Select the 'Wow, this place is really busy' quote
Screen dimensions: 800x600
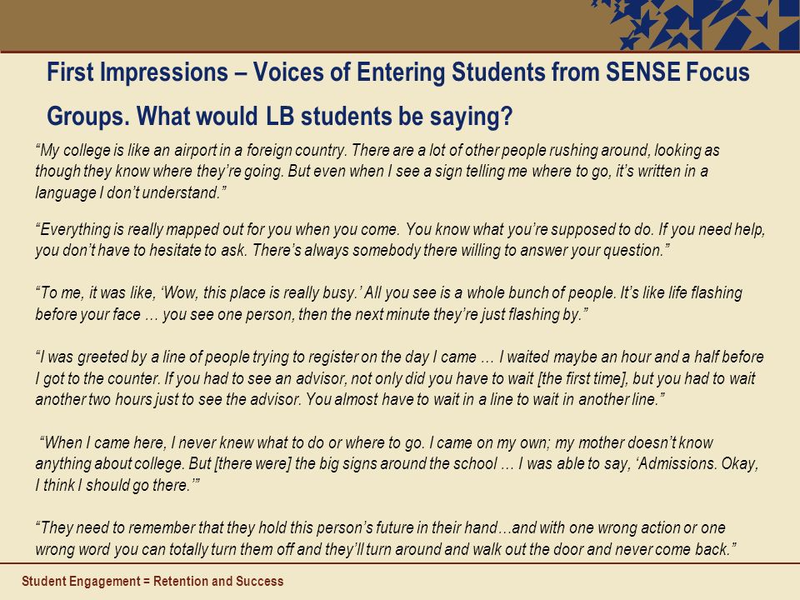389,303
